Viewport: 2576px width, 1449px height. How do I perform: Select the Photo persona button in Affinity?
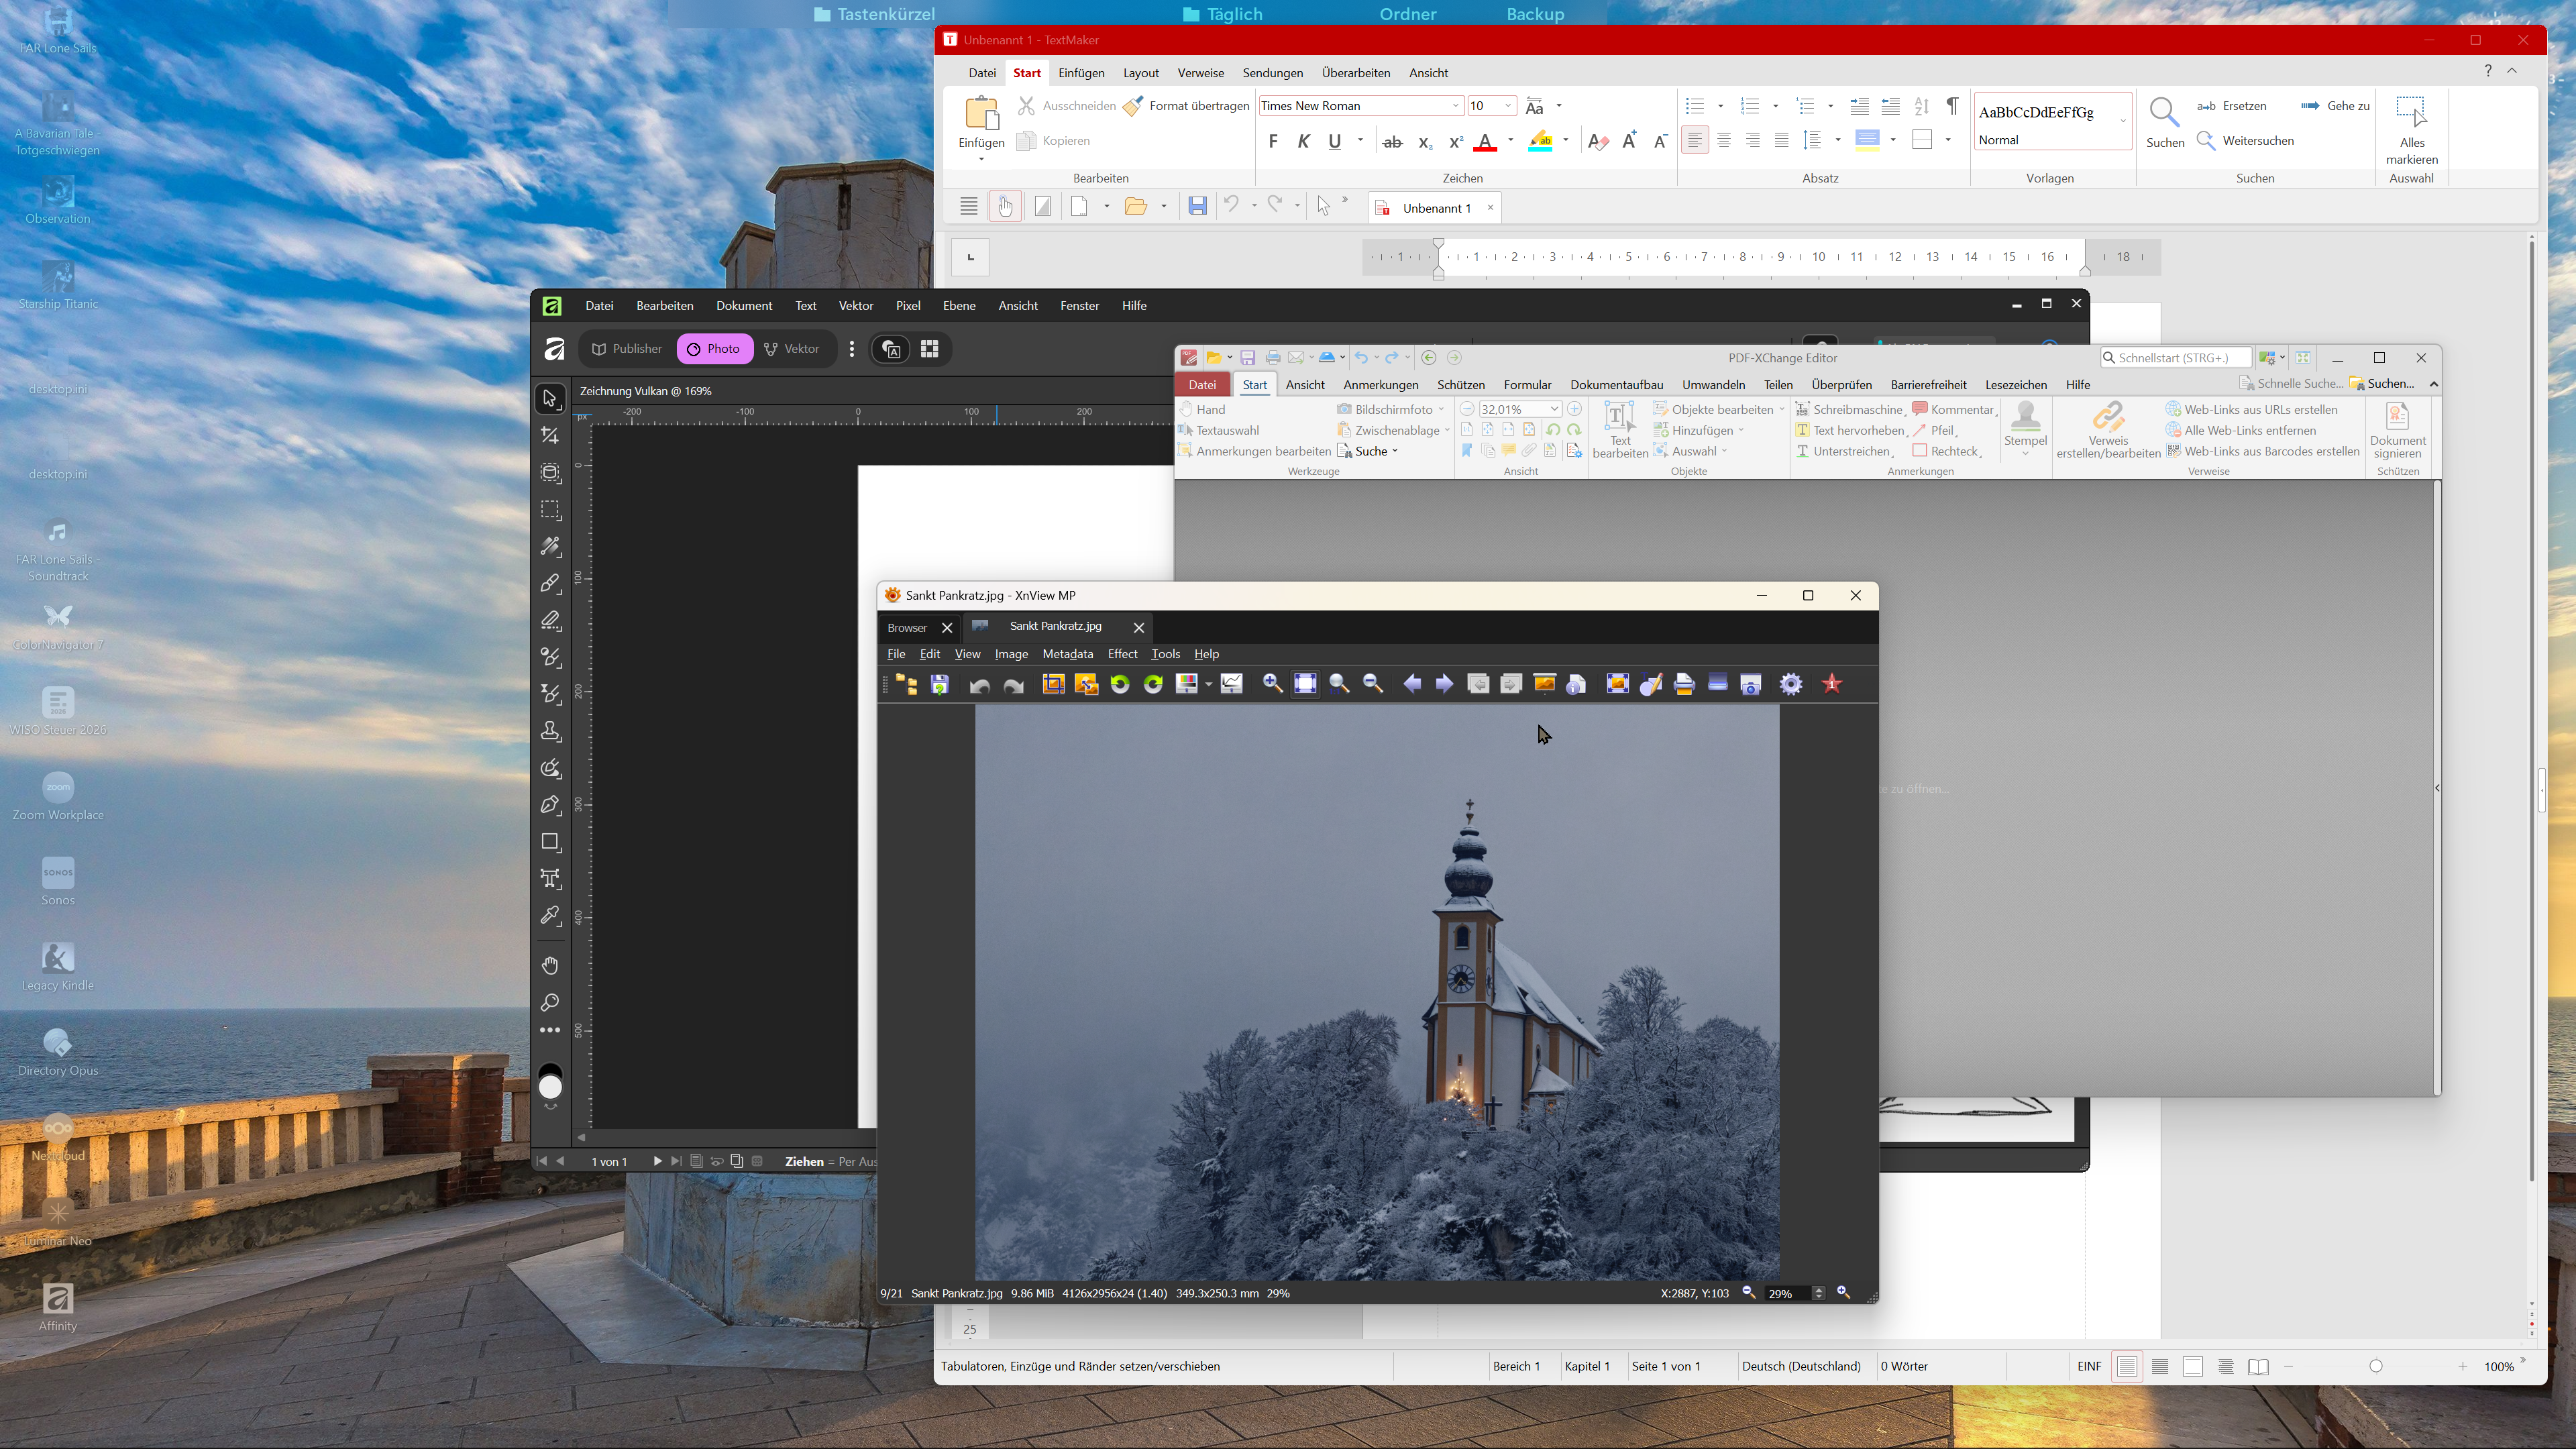coord(714,349)
